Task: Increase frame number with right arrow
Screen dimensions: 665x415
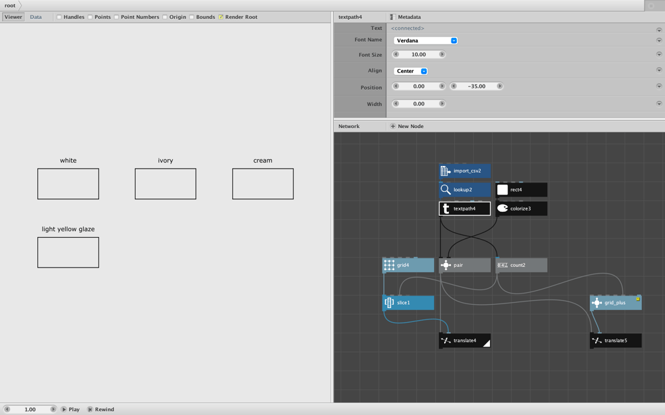Action: 53,410
